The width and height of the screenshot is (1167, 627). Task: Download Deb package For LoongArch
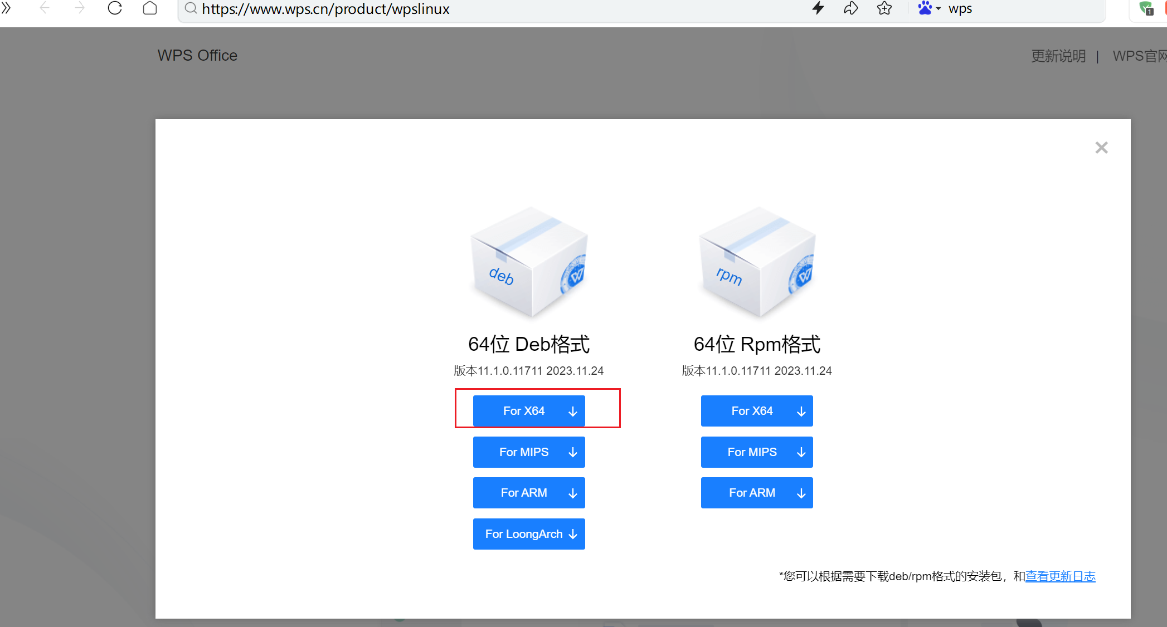click(x=529, y=534)
